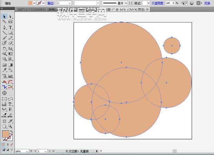Screen dimensions: 214x155
Task: Select the Rectangle shape tool
Action: pyautogui.click(x=10, y=32)
